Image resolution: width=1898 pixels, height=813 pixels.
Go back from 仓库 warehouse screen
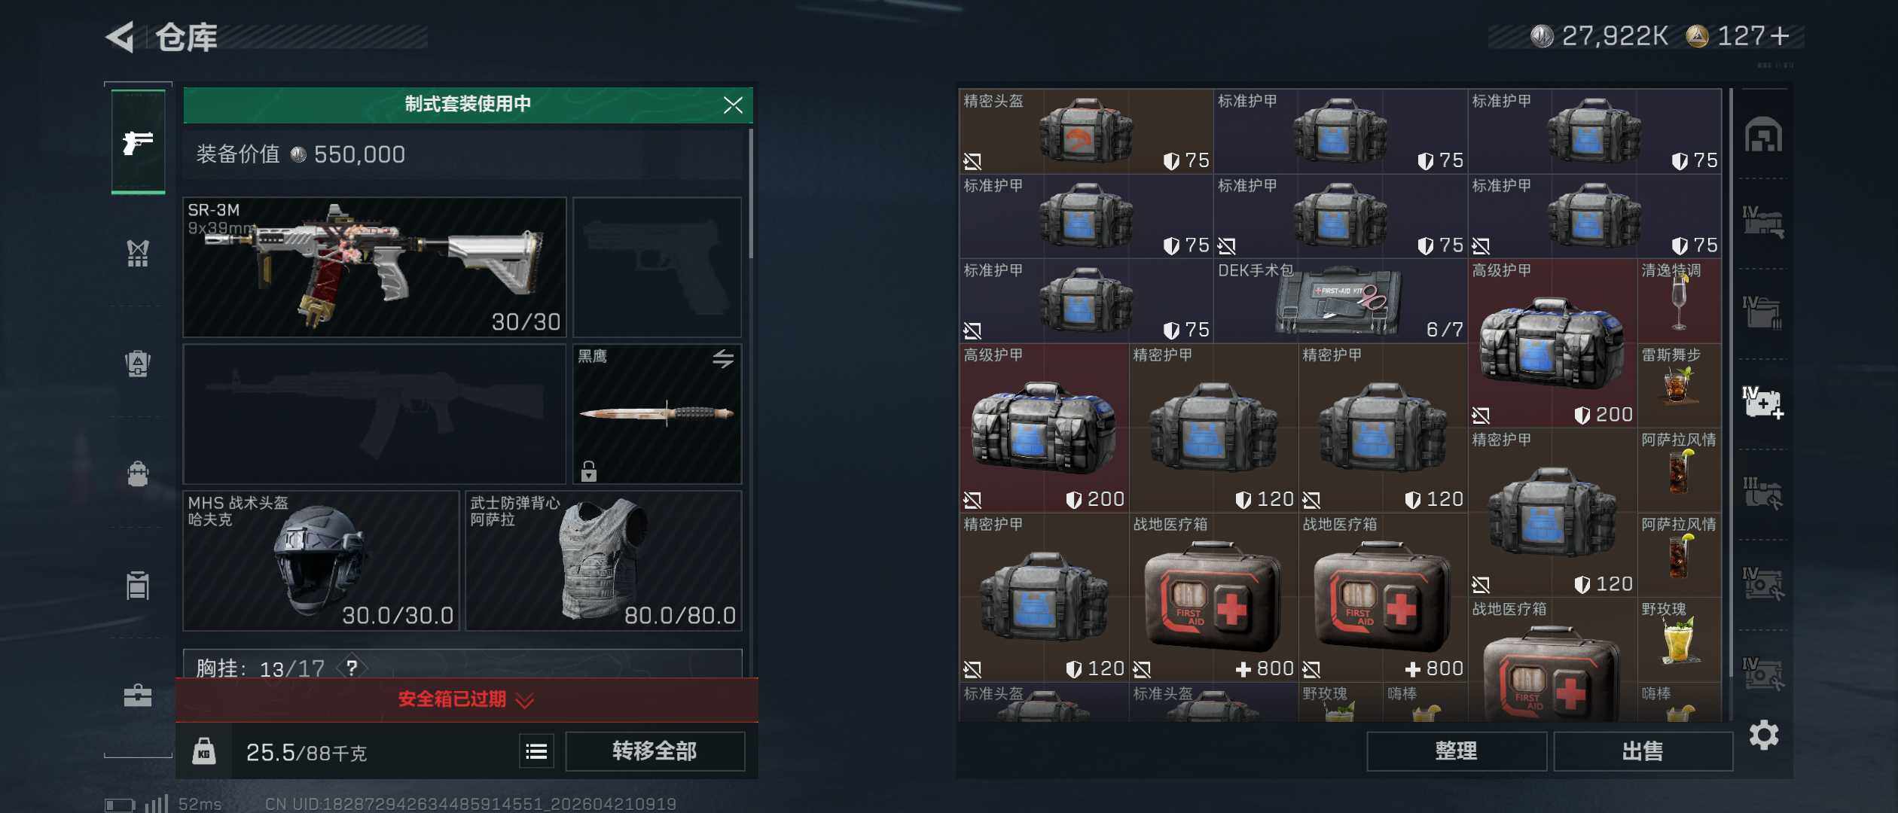121,36
